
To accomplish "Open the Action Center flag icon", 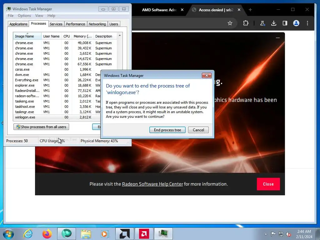I will (x=273, y=234).
